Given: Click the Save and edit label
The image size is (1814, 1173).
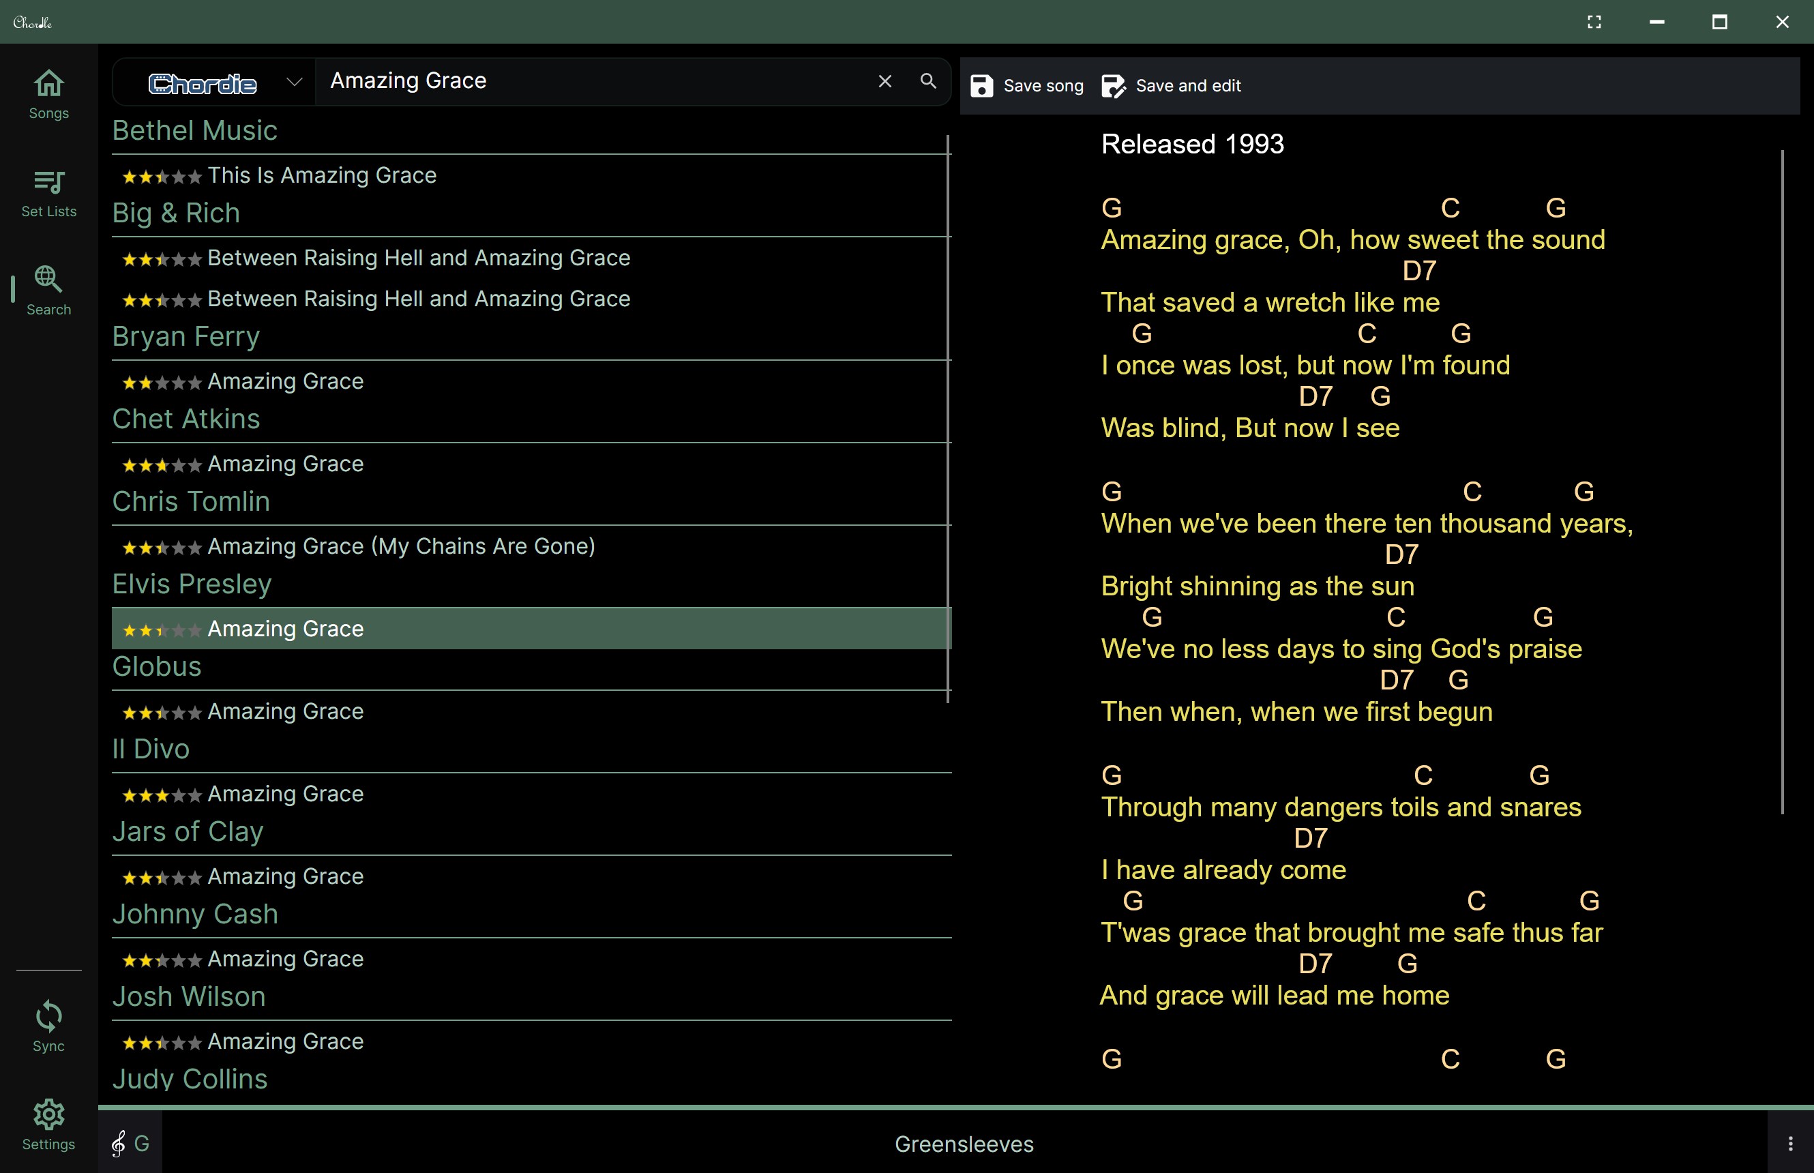Looking at the screenshot, I should (x=1188, y=85).
